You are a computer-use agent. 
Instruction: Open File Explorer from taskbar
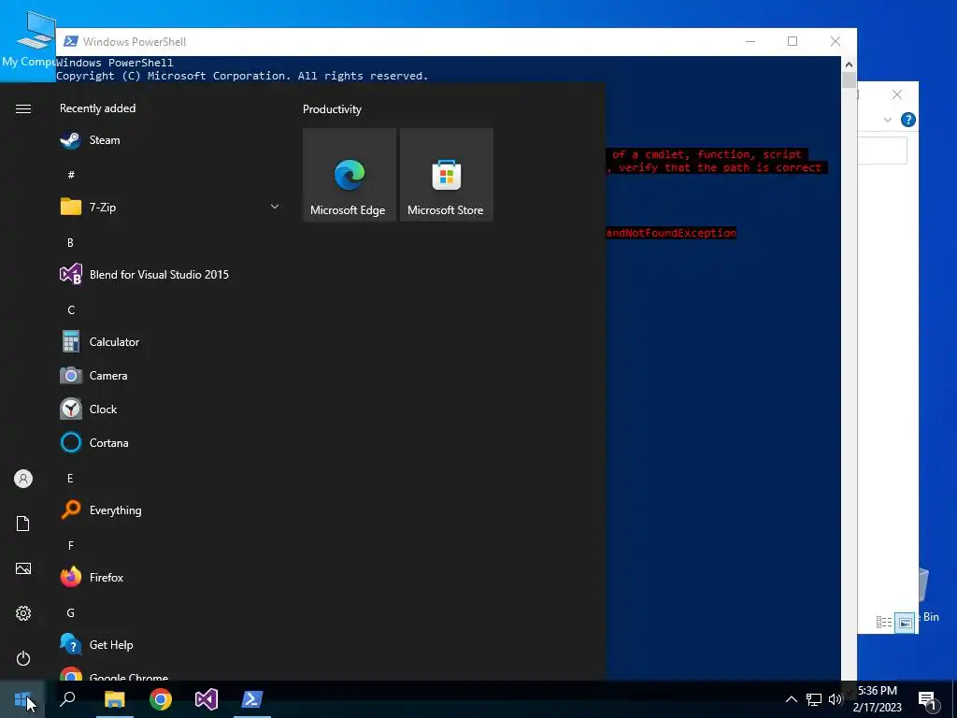coord(114,699)
